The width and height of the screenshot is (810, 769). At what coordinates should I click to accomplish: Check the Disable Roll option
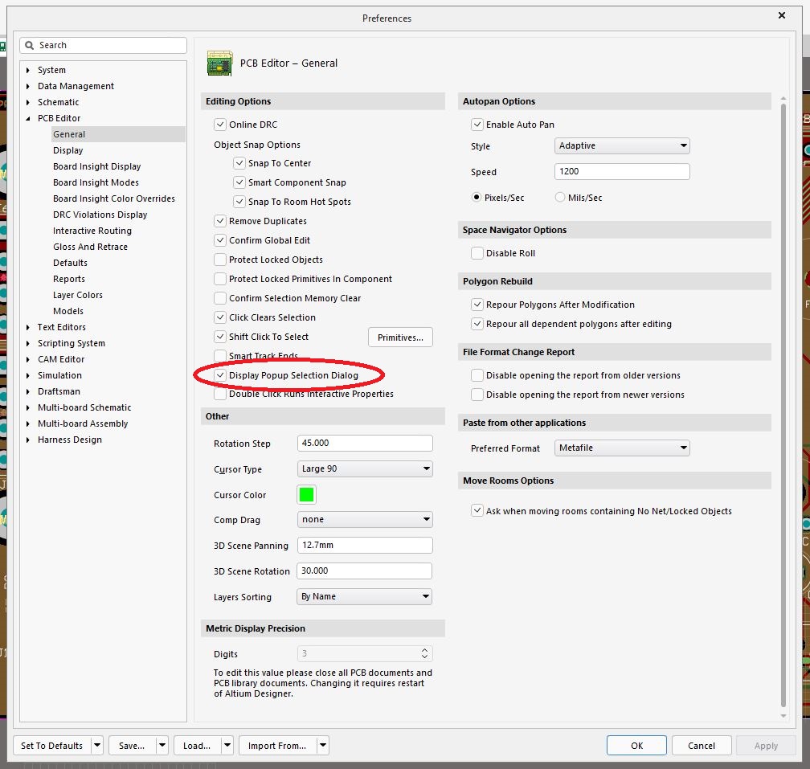point(477,253)
